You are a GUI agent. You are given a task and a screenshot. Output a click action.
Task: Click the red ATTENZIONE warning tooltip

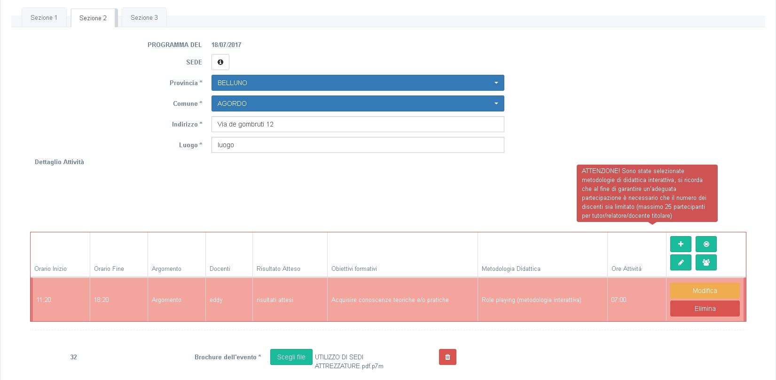pyautogui.click(x=647, y=193)
